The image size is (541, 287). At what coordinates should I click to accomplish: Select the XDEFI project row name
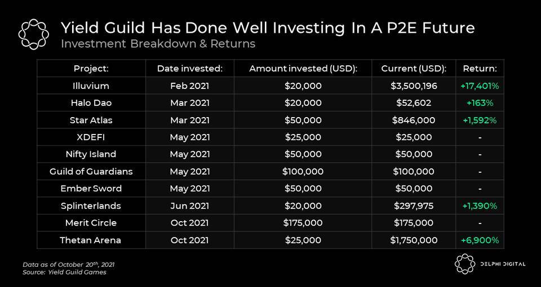pyautogui.click(x=91, y=137)
